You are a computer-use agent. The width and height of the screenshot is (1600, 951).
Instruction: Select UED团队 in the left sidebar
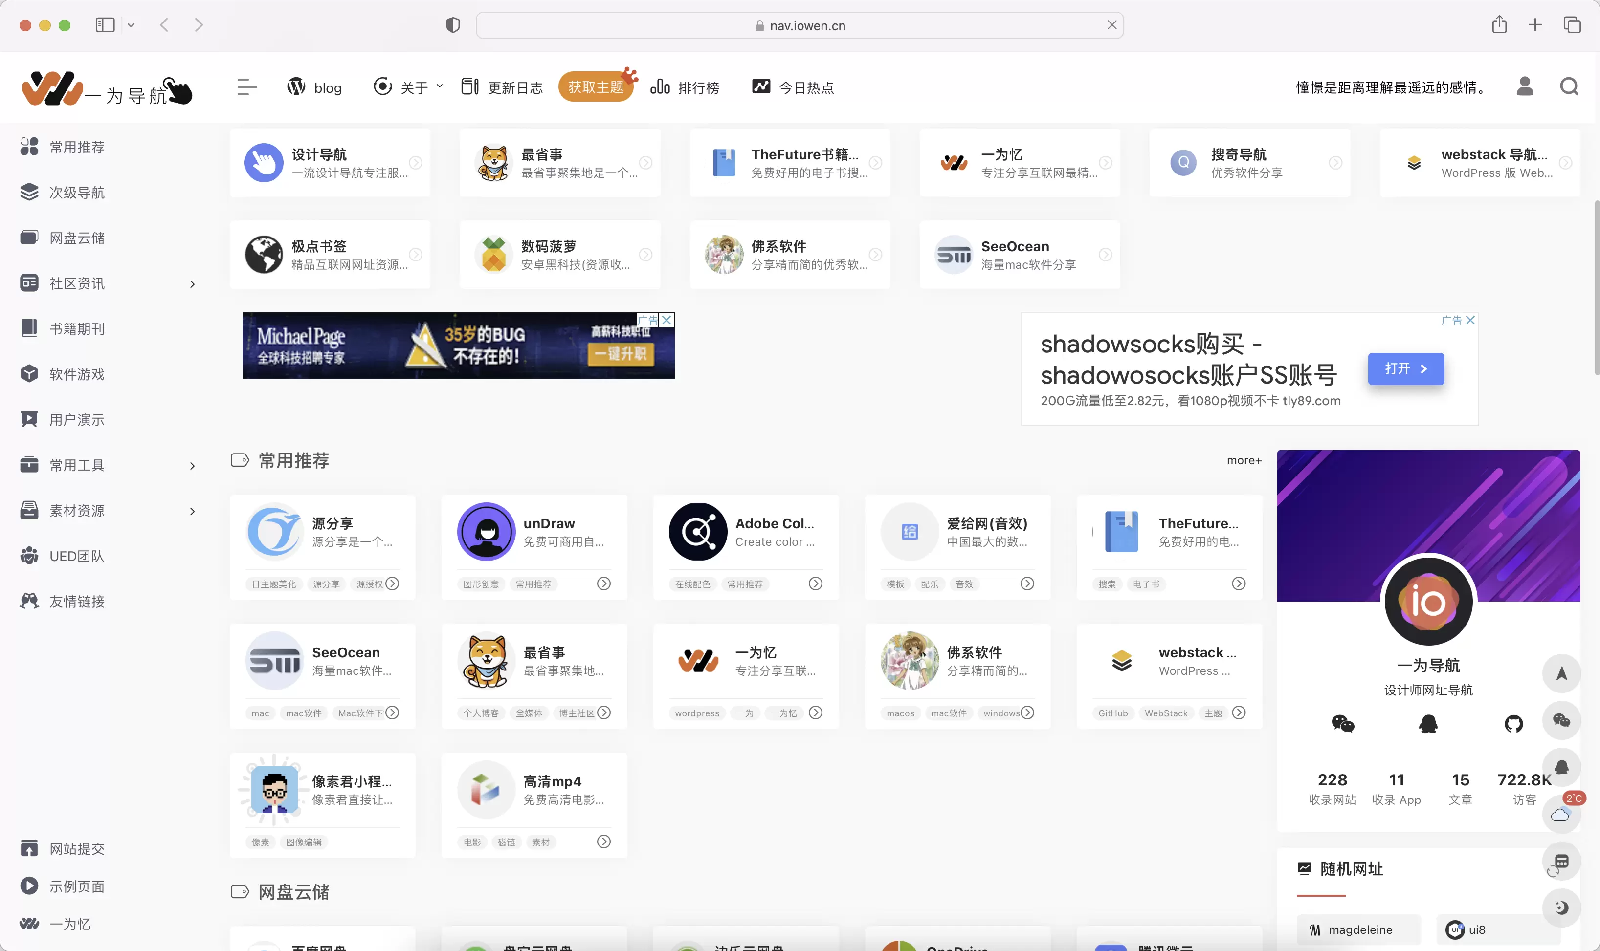click(62, 556)
